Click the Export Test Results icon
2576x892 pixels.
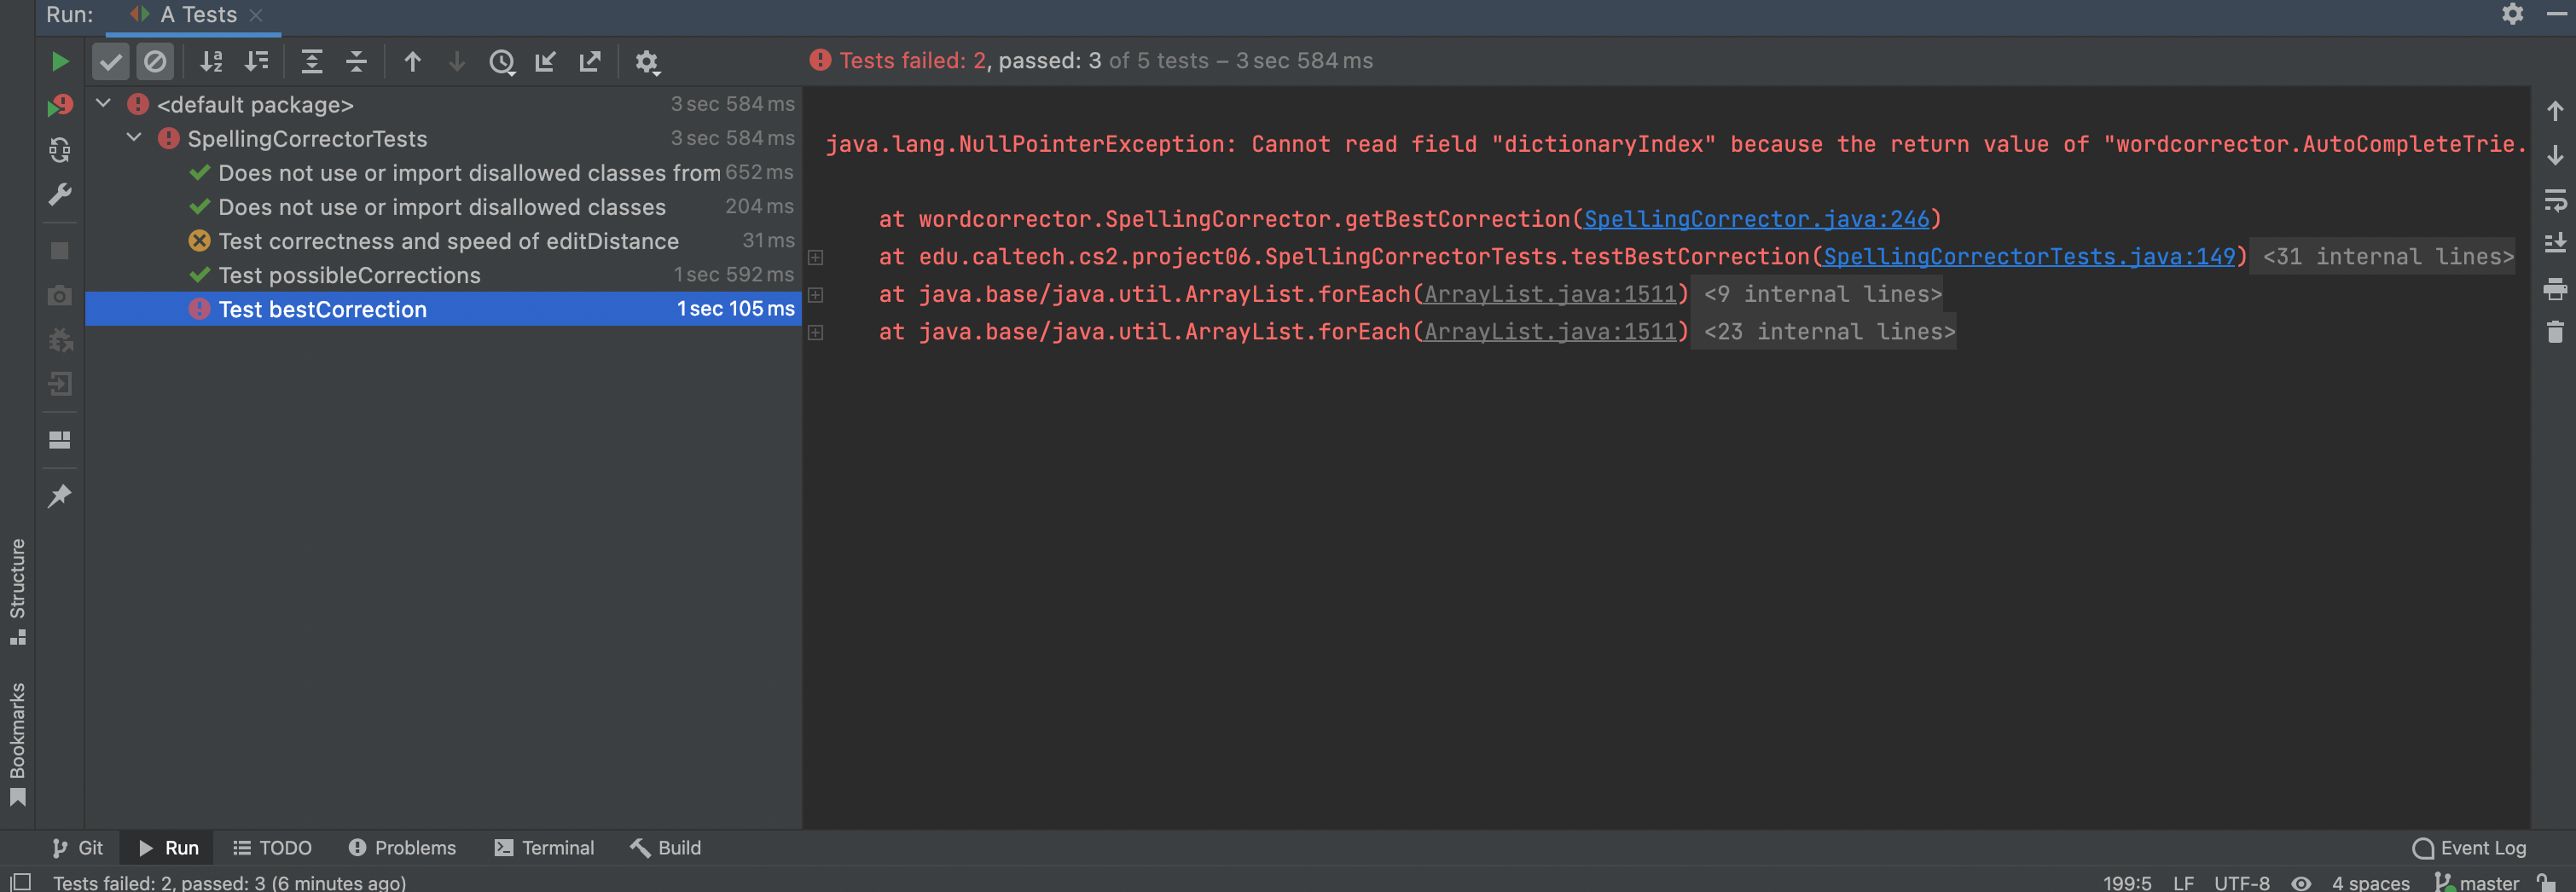pos(590,62)
